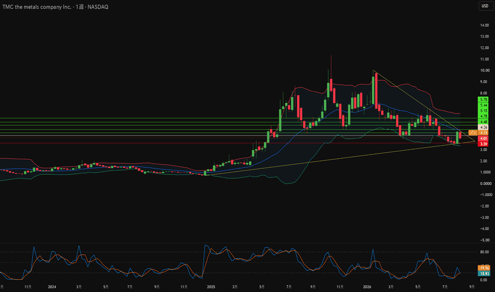This screenshot has width=495, height=292.
Task: Jump to the 2025 marker on time axis
Action: point(211,287)
